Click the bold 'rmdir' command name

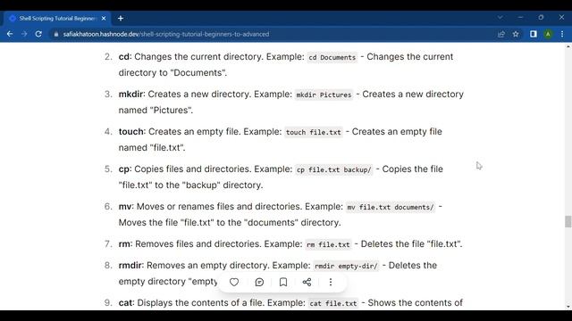click(130, 266)
